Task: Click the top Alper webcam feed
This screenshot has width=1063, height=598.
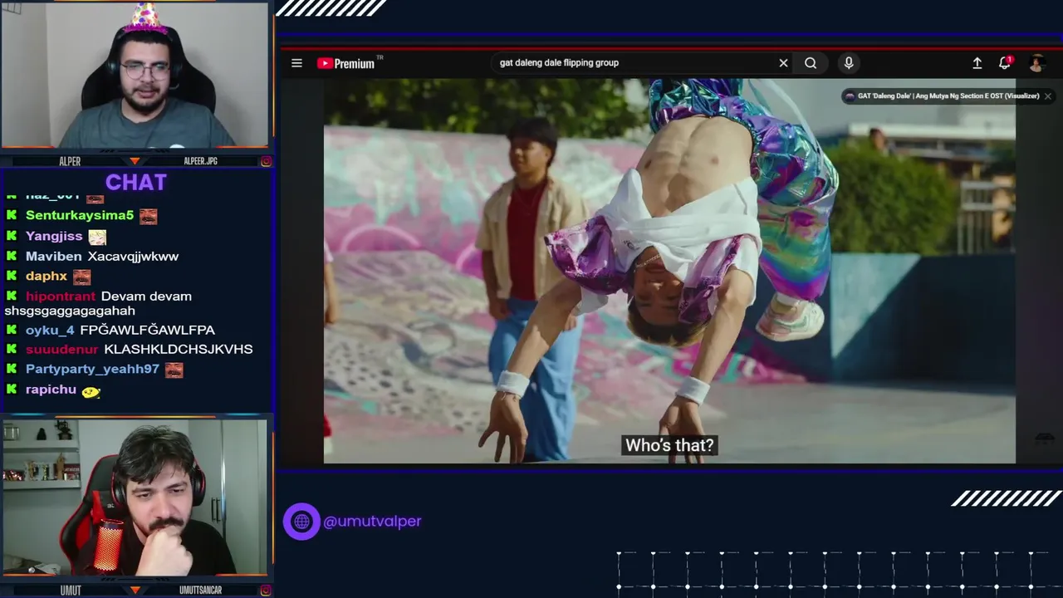Action: [135, 76]
